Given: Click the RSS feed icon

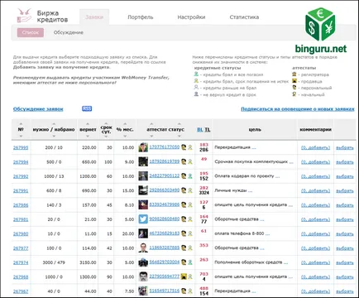Looking at the screenshot, I should (x=87, y=108).
